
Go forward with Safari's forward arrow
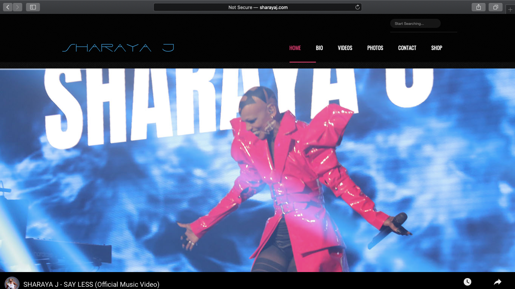pos(17,7)
